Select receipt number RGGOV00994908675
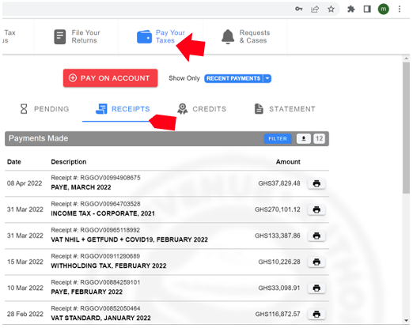This screenshot has height=328, width=413. pyautogui.click(x=110, y=178)
